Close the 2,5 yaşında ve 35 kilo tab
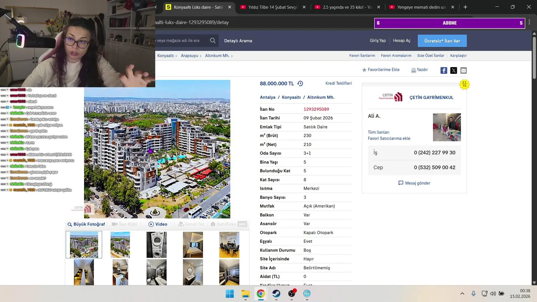537x302 pixels. tap(378, 7)
